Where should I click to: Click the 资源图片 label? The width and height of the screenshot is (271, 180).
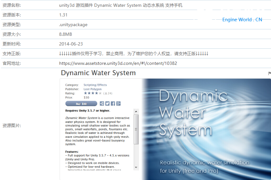pos(12,125)
